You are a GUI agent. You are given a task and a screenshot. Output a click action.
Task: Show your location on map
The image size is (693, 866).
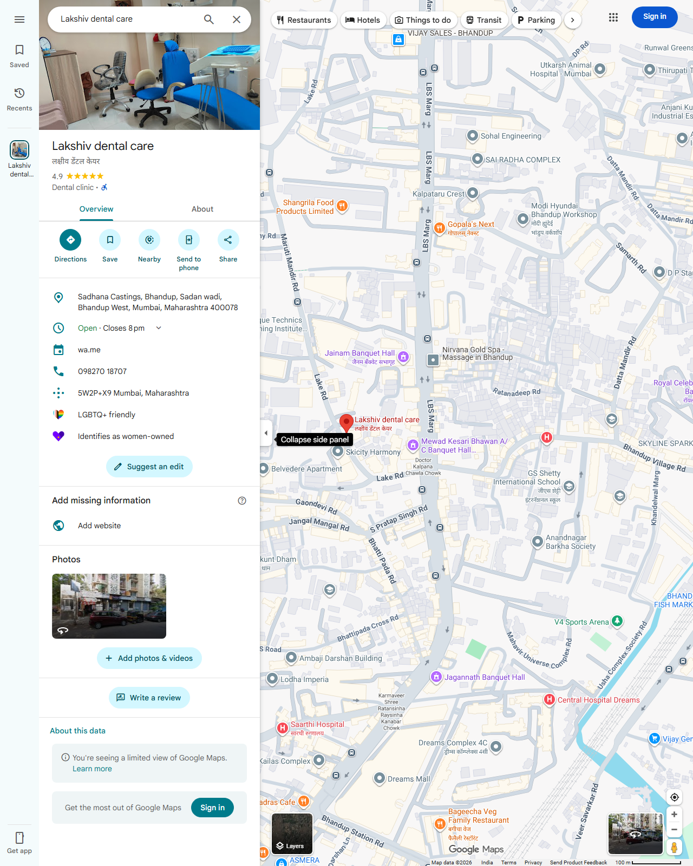(674, 797)
